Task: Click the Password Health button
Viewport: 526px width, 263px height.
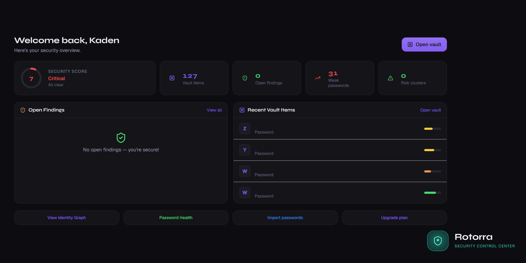Action: coord(176,218)
